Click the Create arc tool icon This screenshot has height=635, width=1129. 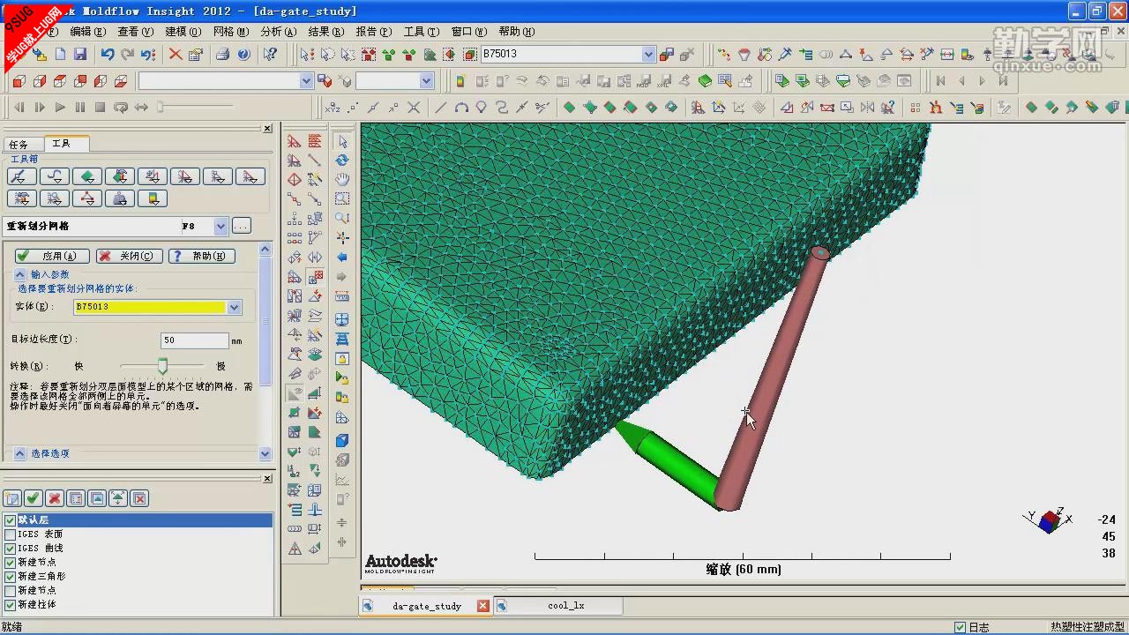(461, 108)
